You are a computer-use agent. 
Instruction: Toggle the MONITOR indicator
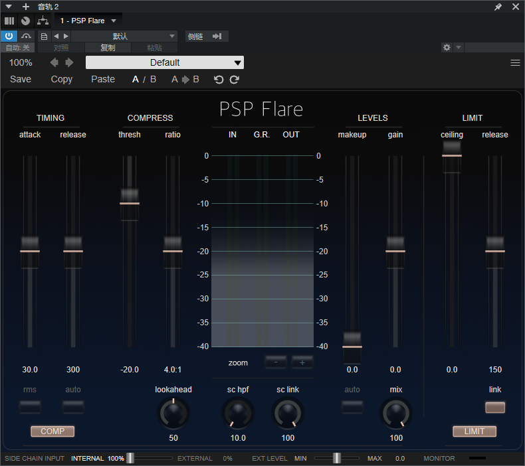477,458
